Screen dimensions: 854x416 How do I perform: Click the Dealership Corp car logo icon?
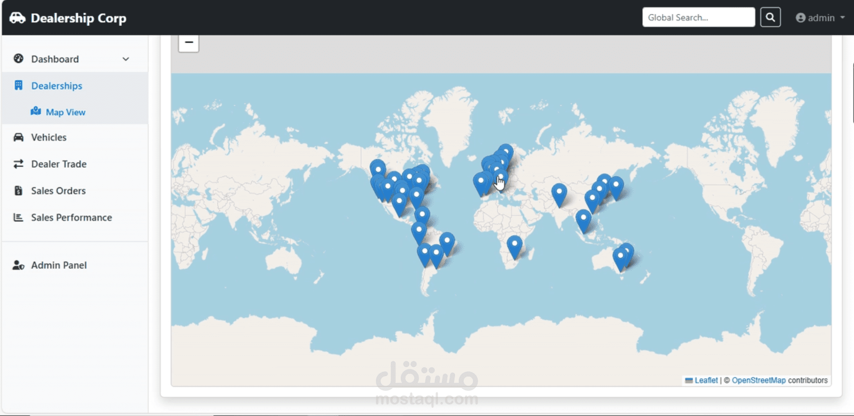pos(18,18)
